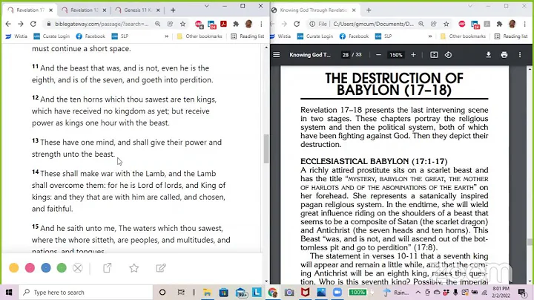Download the PDF
This screenshot has height=300, width=534.
(488, 55)
